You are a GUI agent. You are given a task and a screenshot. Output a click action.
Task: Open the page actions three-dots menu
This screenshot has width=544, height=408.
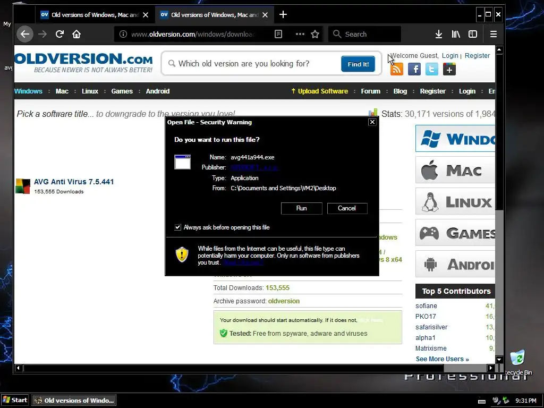coord(300,34)
